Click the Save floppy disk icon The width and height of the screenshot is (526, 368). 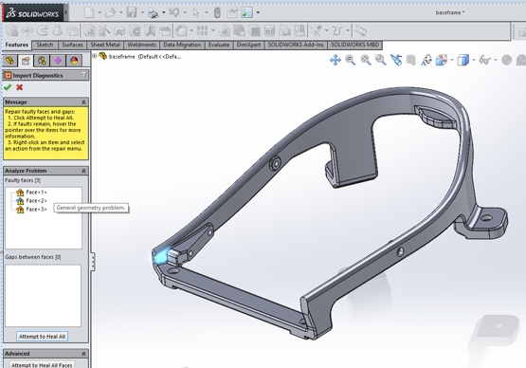click(x=132, y=12)
